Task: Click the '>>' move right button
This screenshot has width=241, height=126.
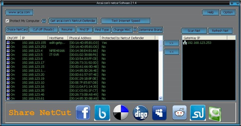Action: tap(171, 43)
